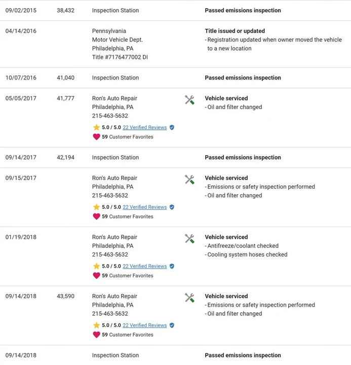
Task: Click the 59 Customer Favorites text in 01/19/2018 row
Action: click(128, 276)
